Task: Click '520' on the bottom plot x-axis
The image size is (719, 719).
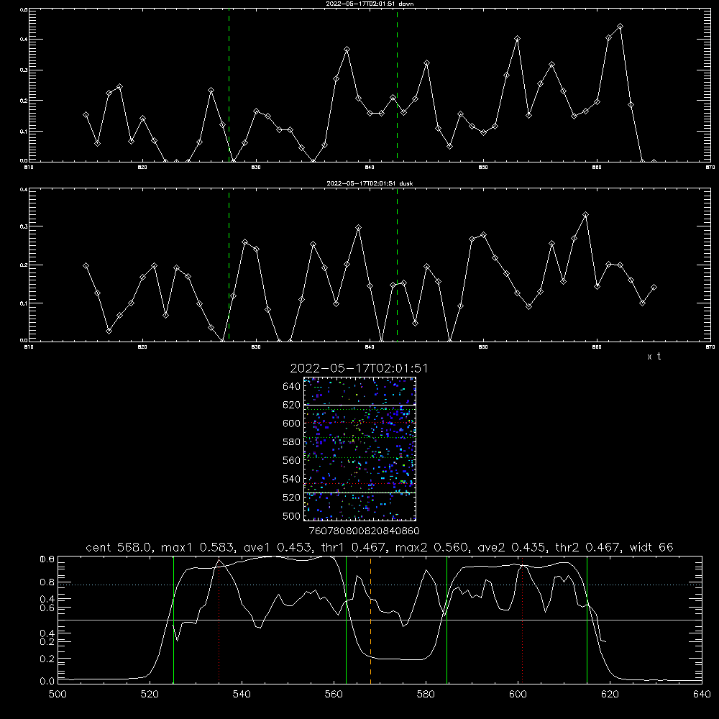Action: [x=150, y=695]
